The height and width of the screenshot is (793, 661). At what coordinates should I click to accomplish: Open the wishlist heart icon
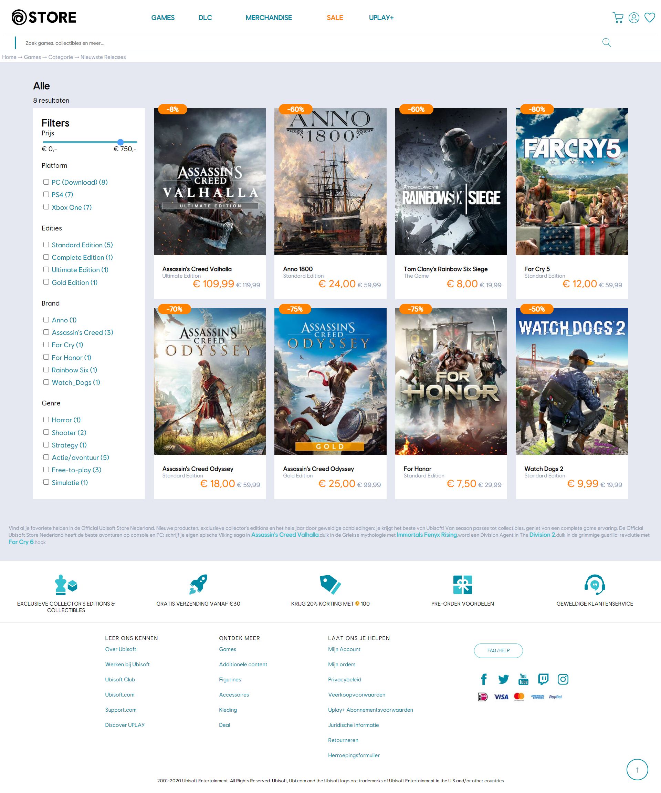click(649, 18)
